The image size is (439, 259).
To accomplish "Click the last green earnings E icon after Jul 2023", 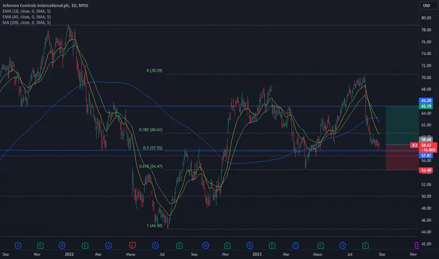I will (366, 245).
